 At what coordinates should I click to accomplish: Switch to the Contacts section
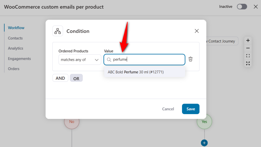[x=15, y=38]
